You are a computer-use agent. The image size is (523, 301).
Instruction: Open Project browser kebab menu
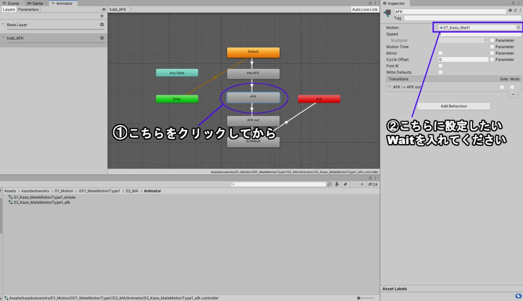pos(375,178)
